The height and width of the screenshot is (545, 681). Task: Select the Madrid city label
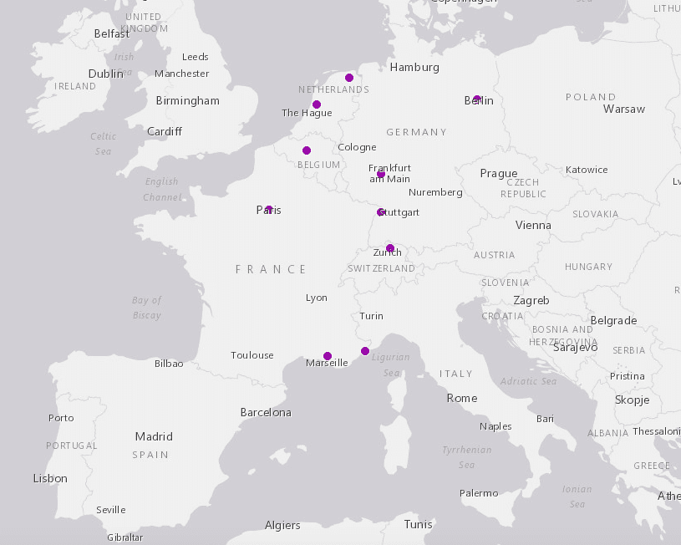point(154,436)
